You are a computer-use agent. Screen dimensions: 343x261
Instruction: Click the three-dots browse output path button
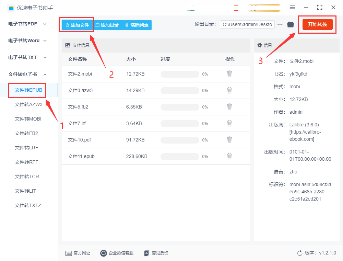[x=280, y=24]
